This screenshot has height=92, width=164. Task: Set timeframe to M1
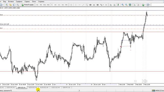pyautogui.click(x=37, y=5)
